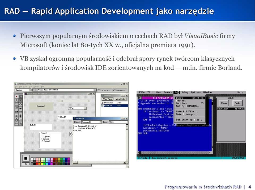Image resolution: width=255 pixels, height=190 pixels.
Task: Click the Aa button in color palette
Action: coord(26,164)
